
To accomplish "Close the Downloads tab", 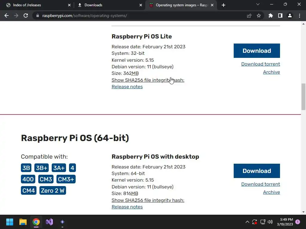I will 141,5.
